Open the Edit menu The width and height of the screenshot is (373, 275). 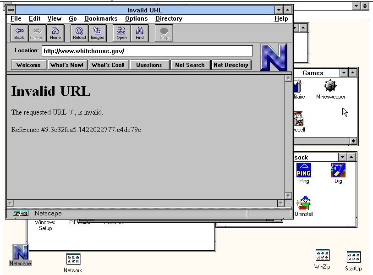(x=34, y=18)
